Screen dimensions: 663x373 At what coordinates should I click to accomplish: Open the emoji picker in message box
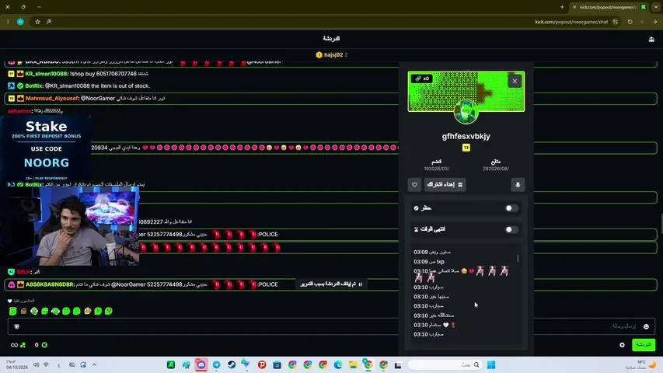646,326
